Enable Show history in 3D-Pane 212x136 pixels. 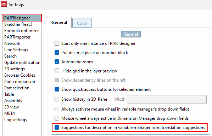click(57, 99)
